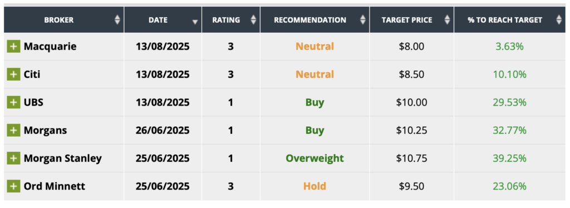Sort by Recommendation column arrows
Screen dimensions: 570x208
tap(363, 19)
